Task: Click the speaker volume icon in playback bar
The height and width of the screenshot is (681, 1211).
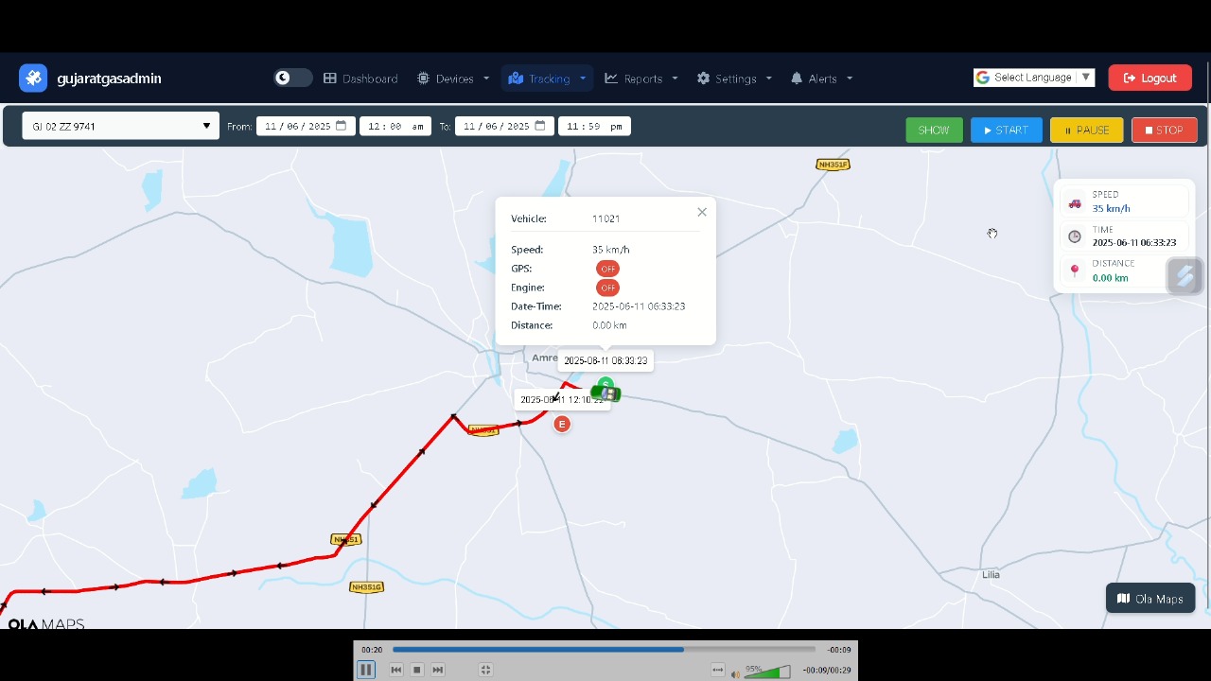Action: 736,672
